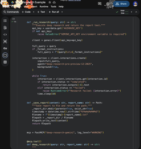The image size is (141, 149).
Task: Open the Insert menu
Action: point(34,7)
